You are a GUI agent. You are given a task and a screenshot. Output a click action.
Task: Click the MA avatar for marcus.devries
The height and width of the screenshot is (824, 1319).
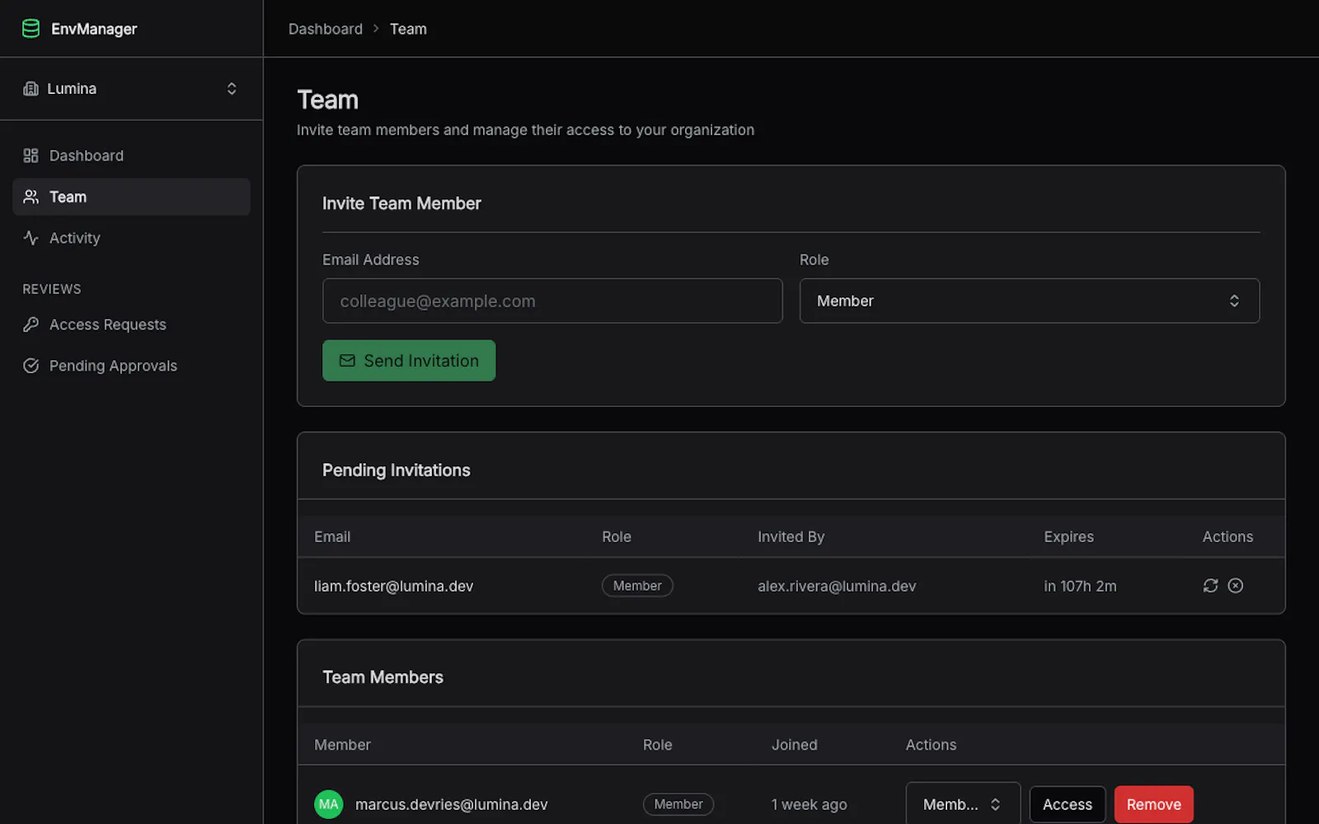(329, 804)
